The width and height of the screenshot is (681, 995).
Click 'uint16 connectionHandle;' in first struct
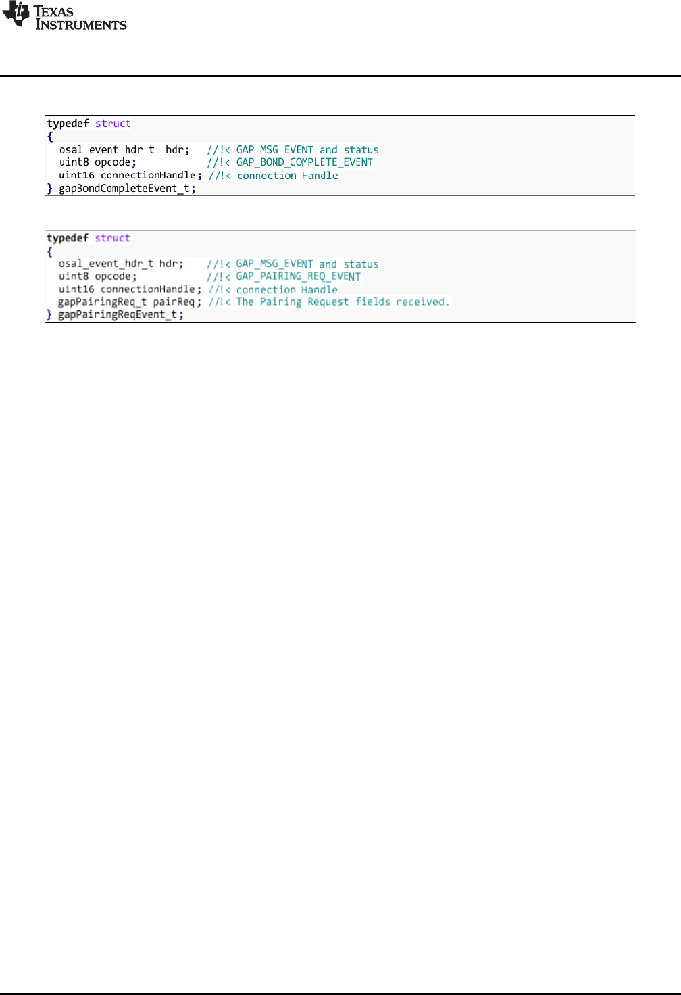pyautogui.click(x=130, y=176)
